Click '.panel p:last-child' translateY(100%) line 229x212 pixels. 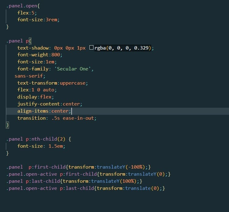coord(74,181)
